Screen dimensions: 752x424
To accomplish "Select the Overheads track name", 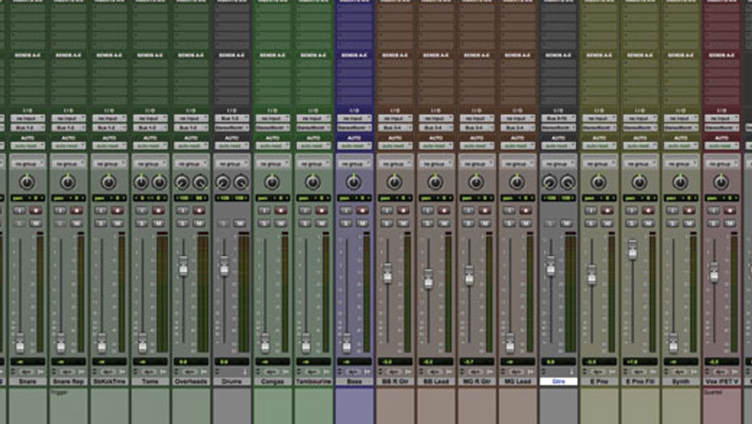I will [191, 382].
